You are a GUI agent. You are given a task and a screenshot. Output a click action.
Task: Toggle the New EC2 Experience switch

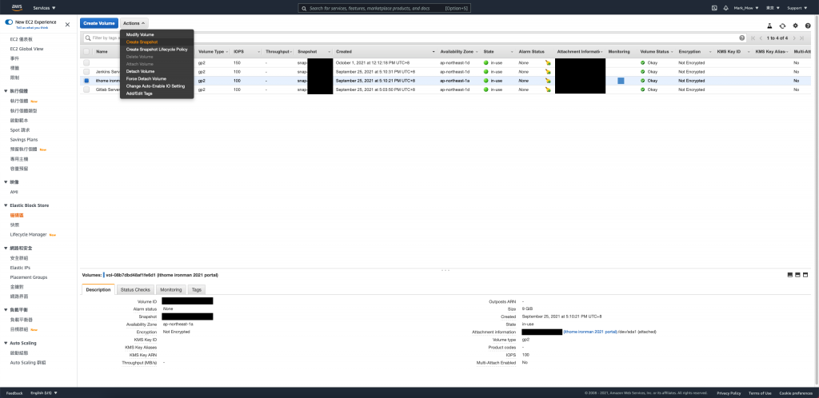[9, 23]
